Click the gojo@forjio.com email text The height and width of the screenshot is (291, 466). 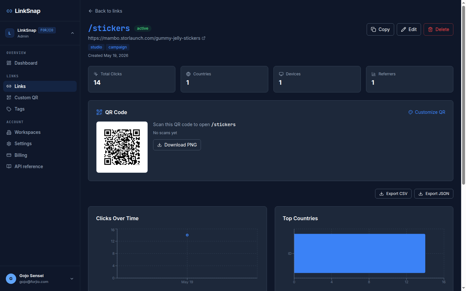pos(34,282)
